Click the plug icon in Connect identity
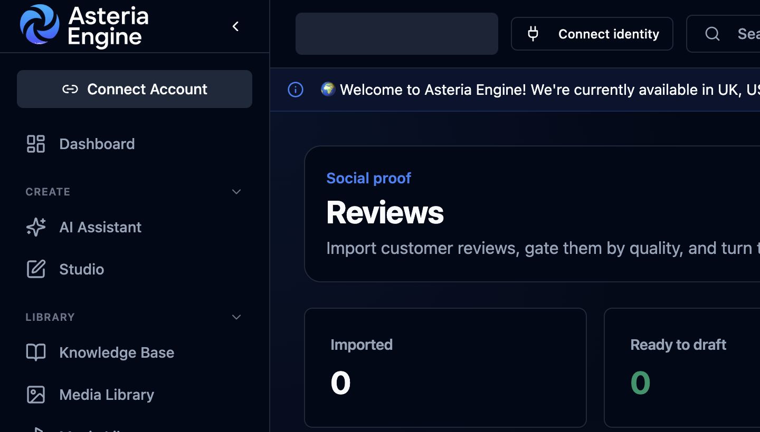This screenshot has width=760, height=432. click(533, 34)
